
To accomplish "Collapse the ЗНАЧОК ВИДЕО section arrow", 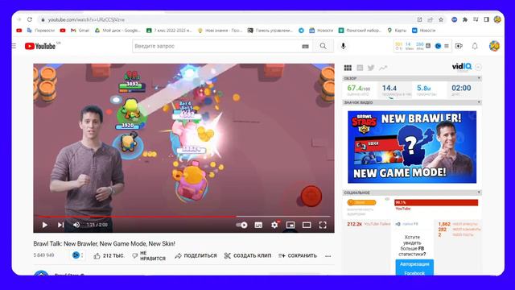I will (x=479, y=102).
